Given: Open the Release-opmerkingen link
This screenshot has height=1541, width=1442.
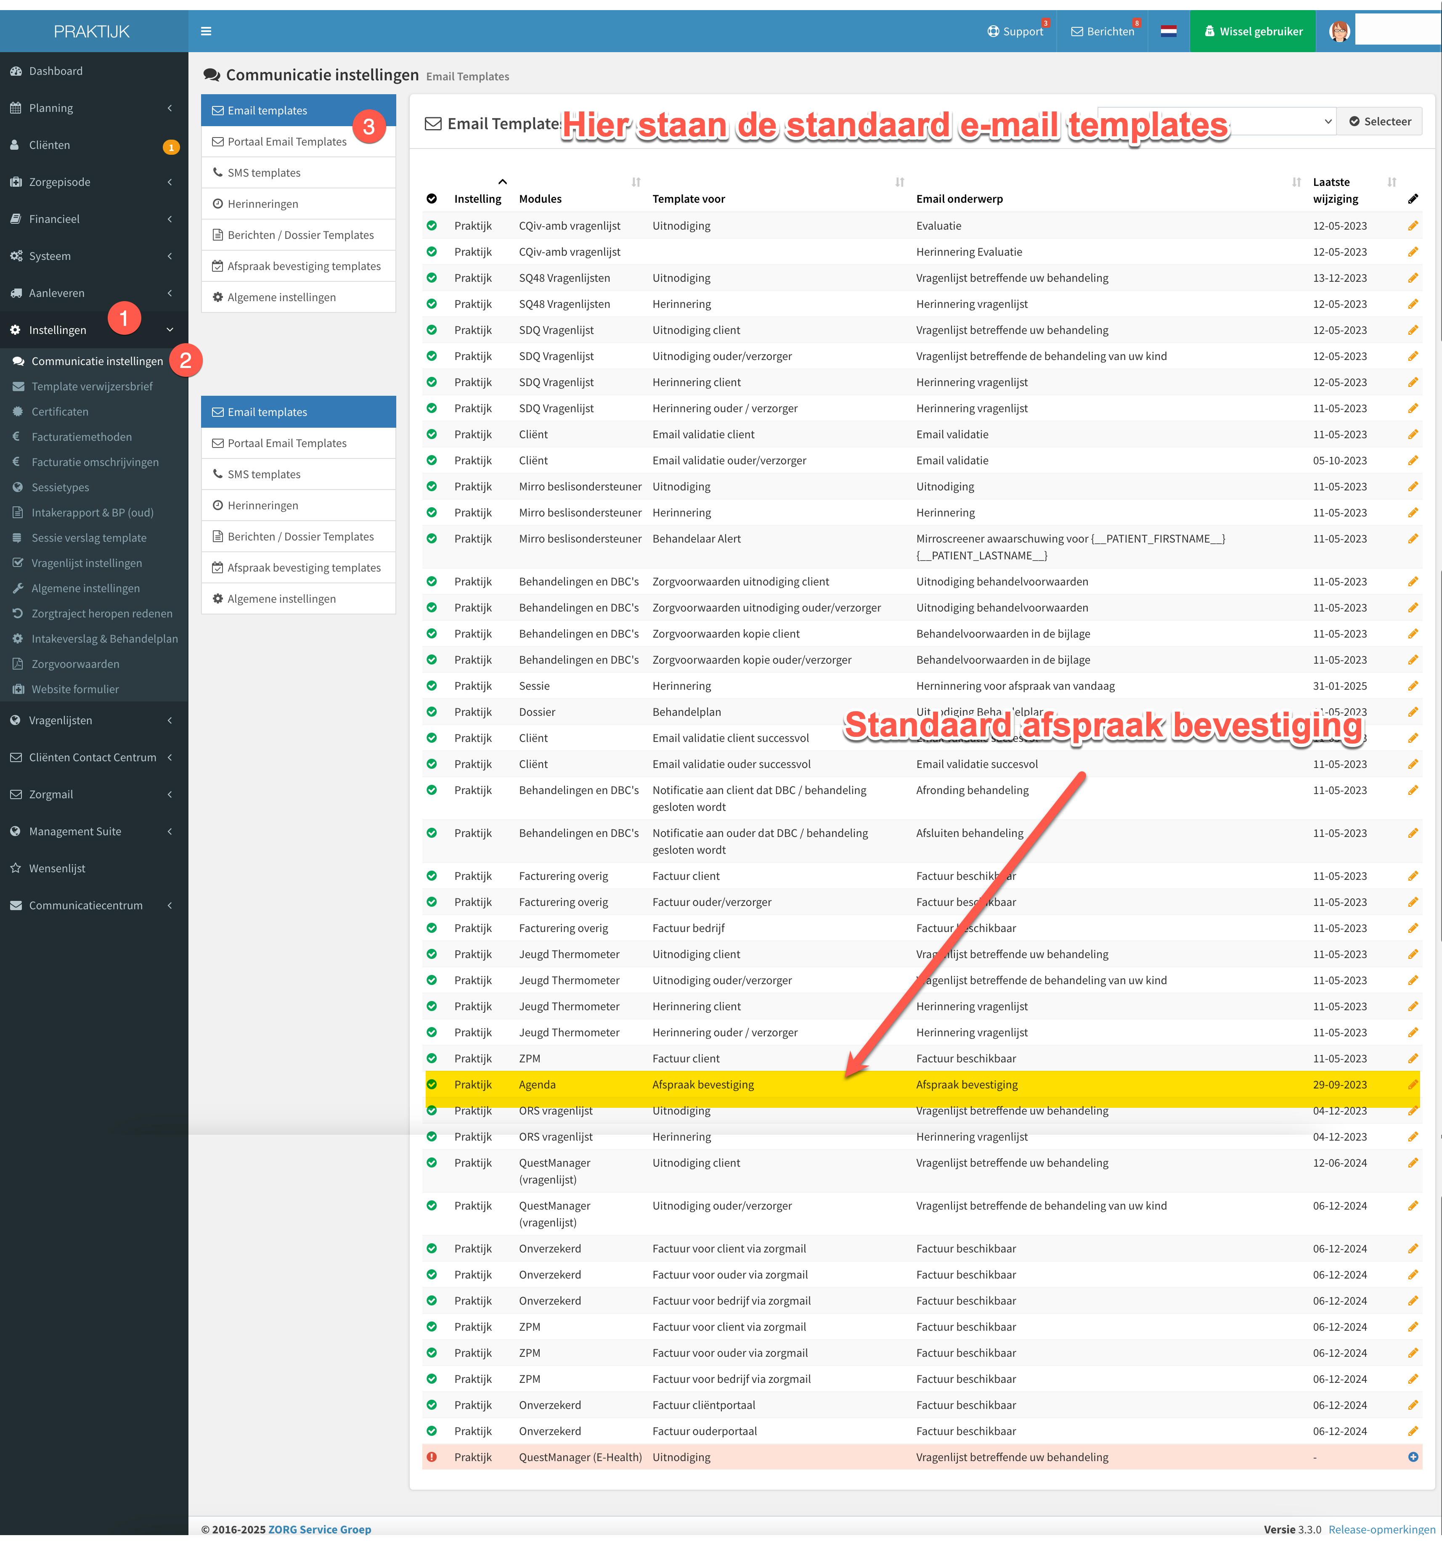Looking at the screenshot, I should click(x=1381, y=1529).
